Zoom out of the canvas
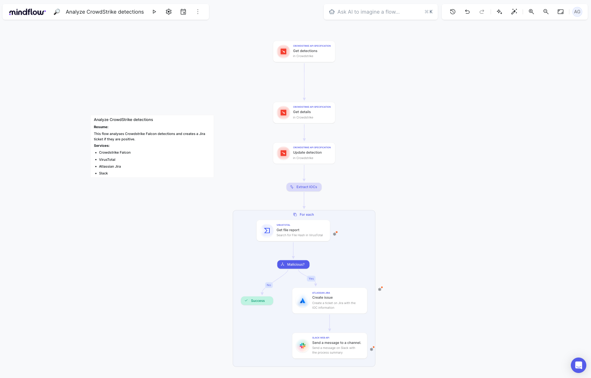 pyautogui.click(x=546, y=12)
